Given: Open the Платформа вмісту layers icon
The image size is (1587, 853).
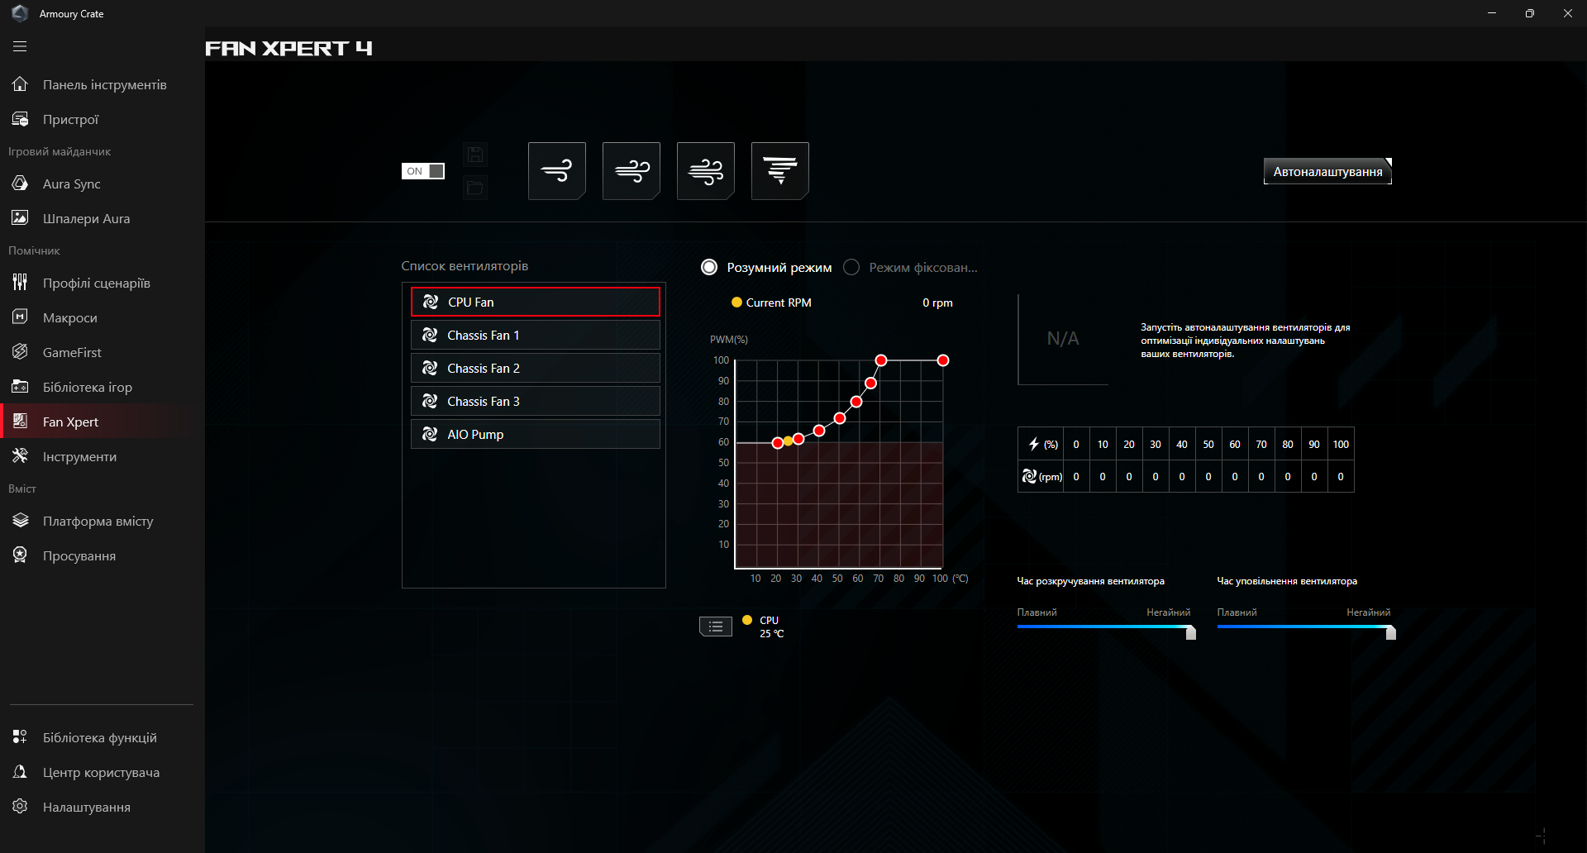Looking at the screenshot, I should coord(21,521).
